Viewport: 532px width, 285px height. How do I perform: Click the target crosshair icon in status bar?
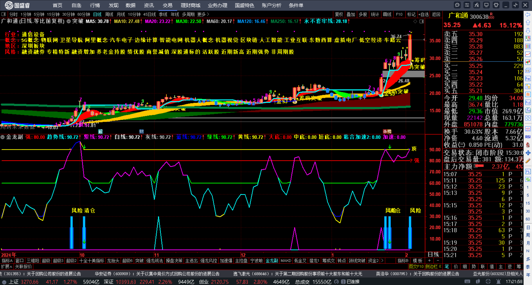(488, 282)
